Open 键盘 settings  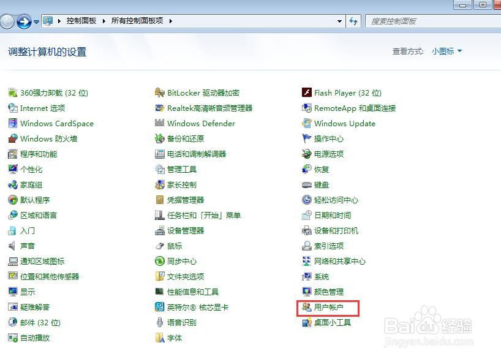tap(323, 184)
